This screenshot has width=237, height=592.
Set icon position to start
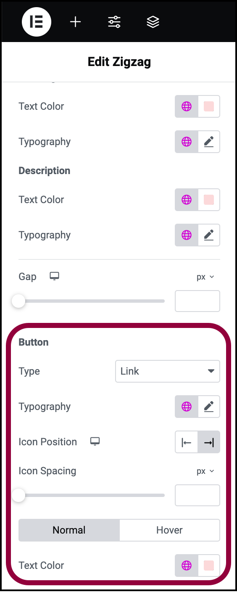pyautogui.click(x=187, y=442)
